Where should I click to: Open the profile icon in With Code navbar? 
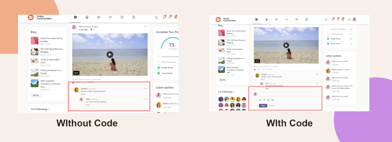(x=266, y=19)
